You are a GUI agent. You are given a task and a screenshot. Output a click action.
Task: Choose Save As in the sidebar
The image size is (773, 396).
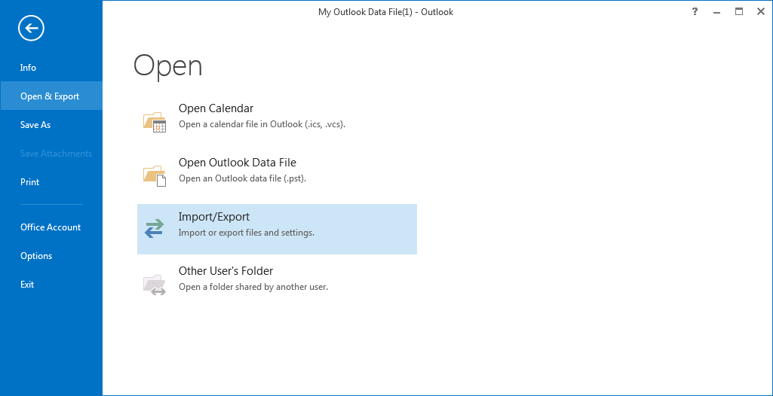(35, 124)
